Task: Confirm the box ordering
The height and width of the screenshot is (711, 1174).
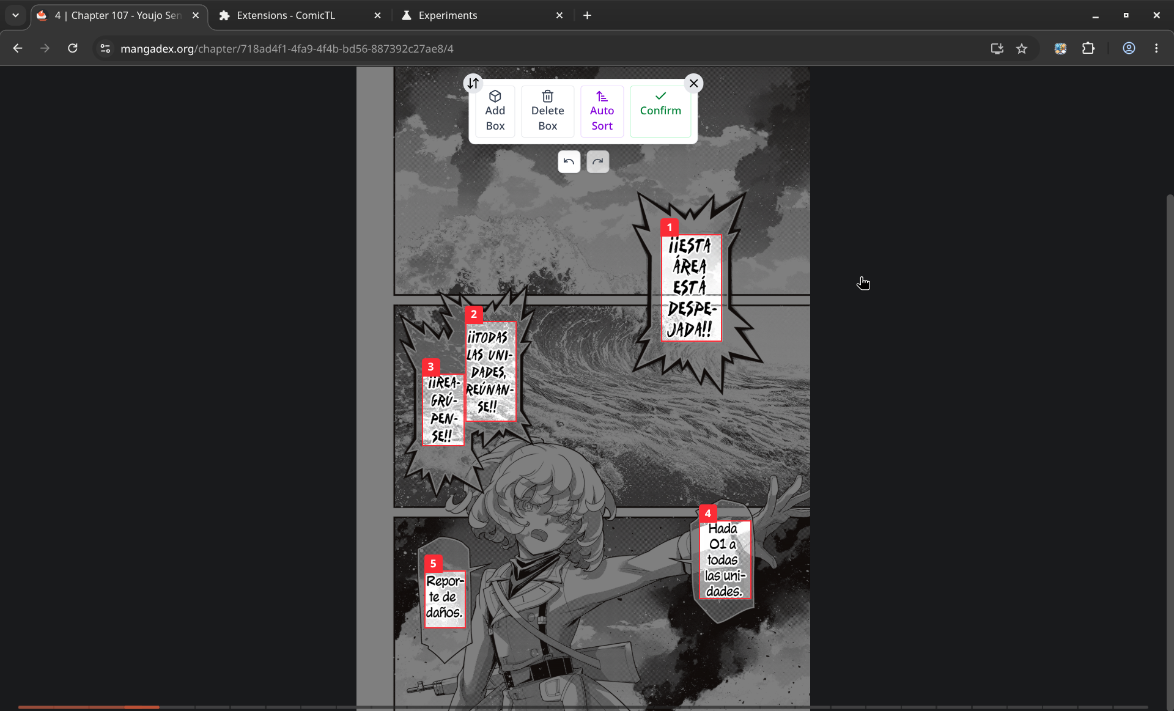Action: [x=660, y=111]
